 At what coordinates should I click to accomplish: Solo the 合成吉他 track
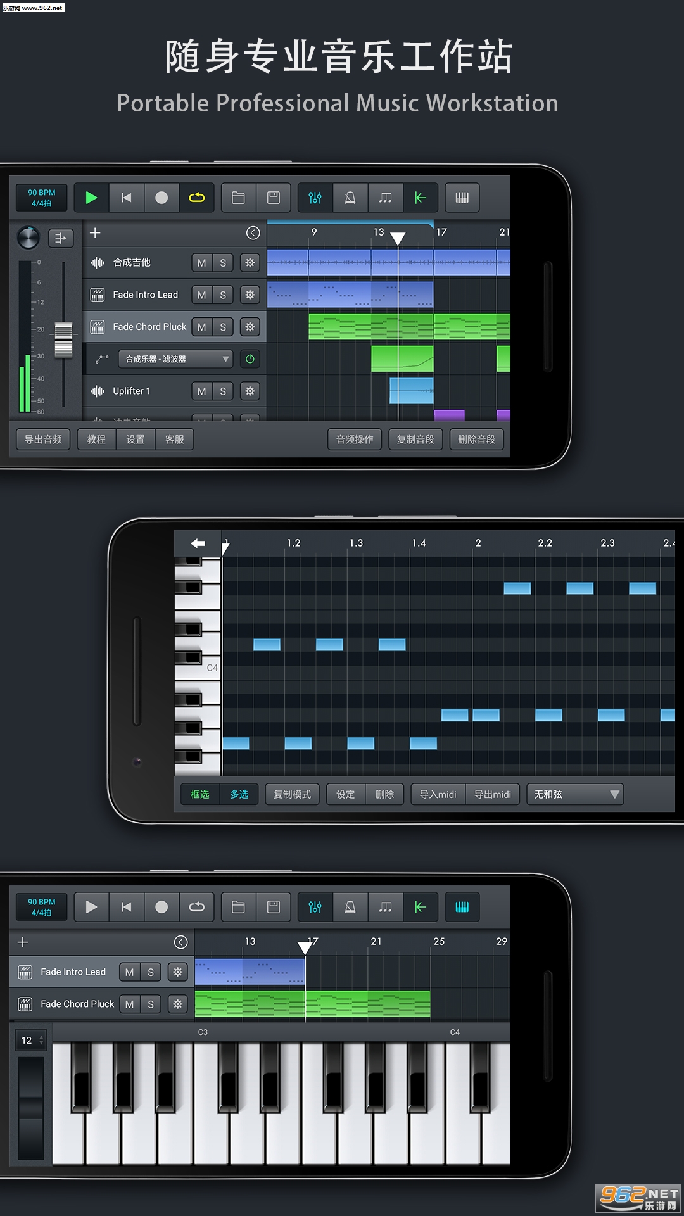pyautogui.click(x=223, y=263)
